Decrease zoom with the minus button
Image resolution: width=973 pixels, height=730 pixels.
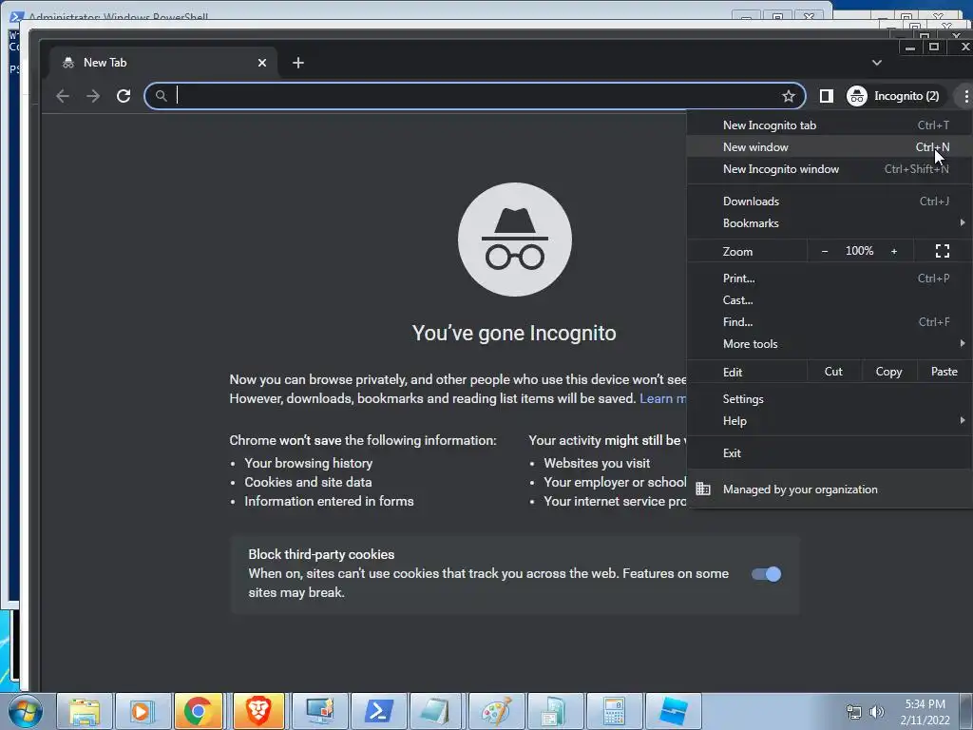[825, 251]
